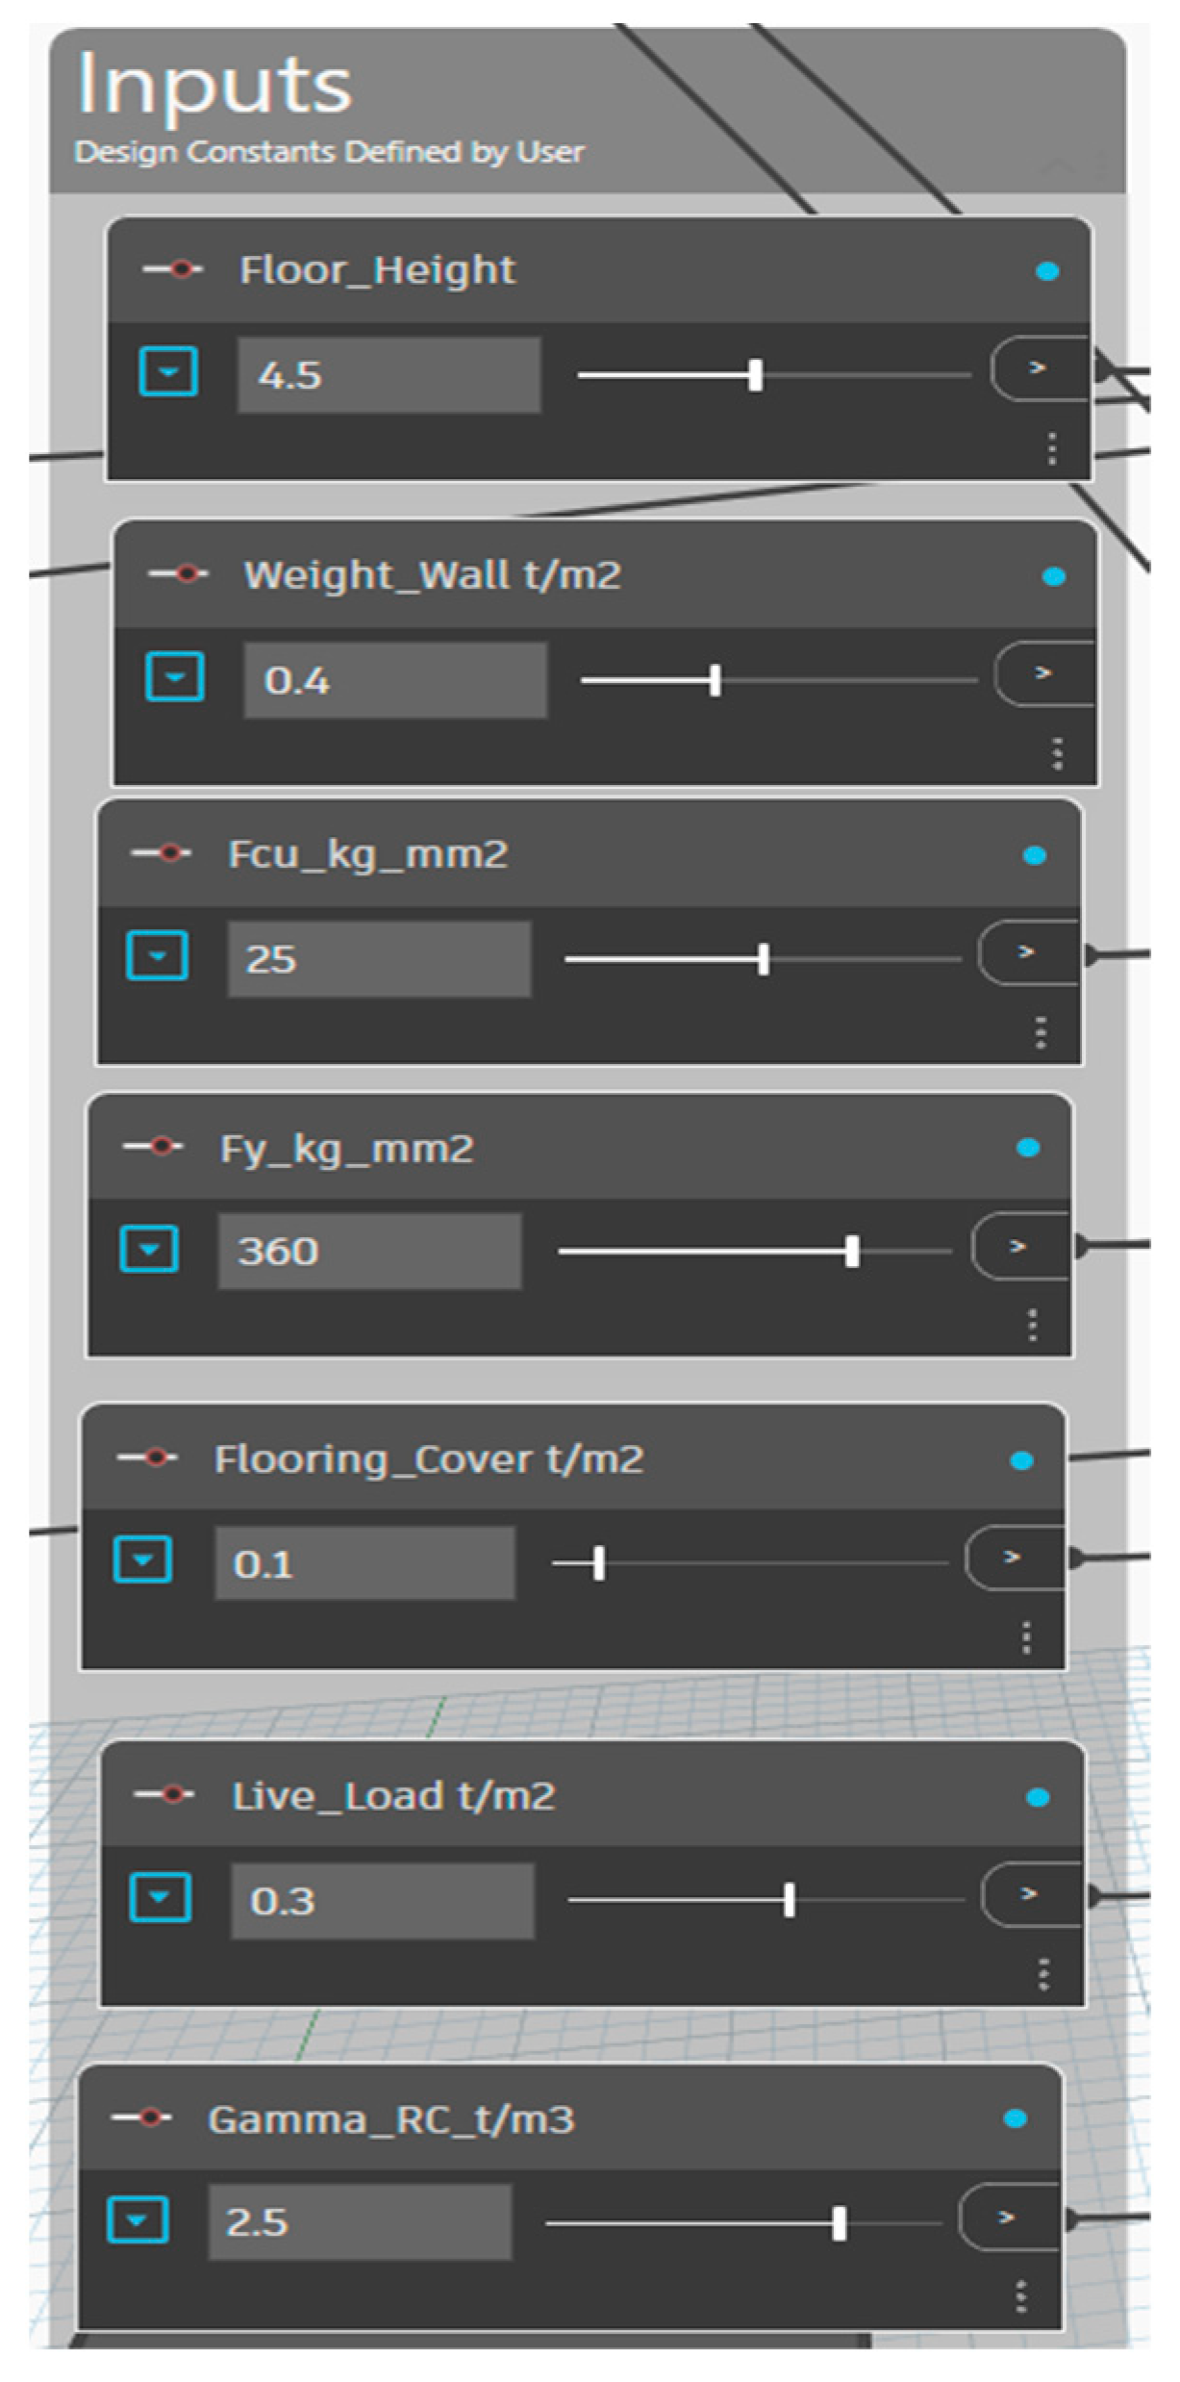Expand slider settings for Floor_Height

click(x=169, y=371)
